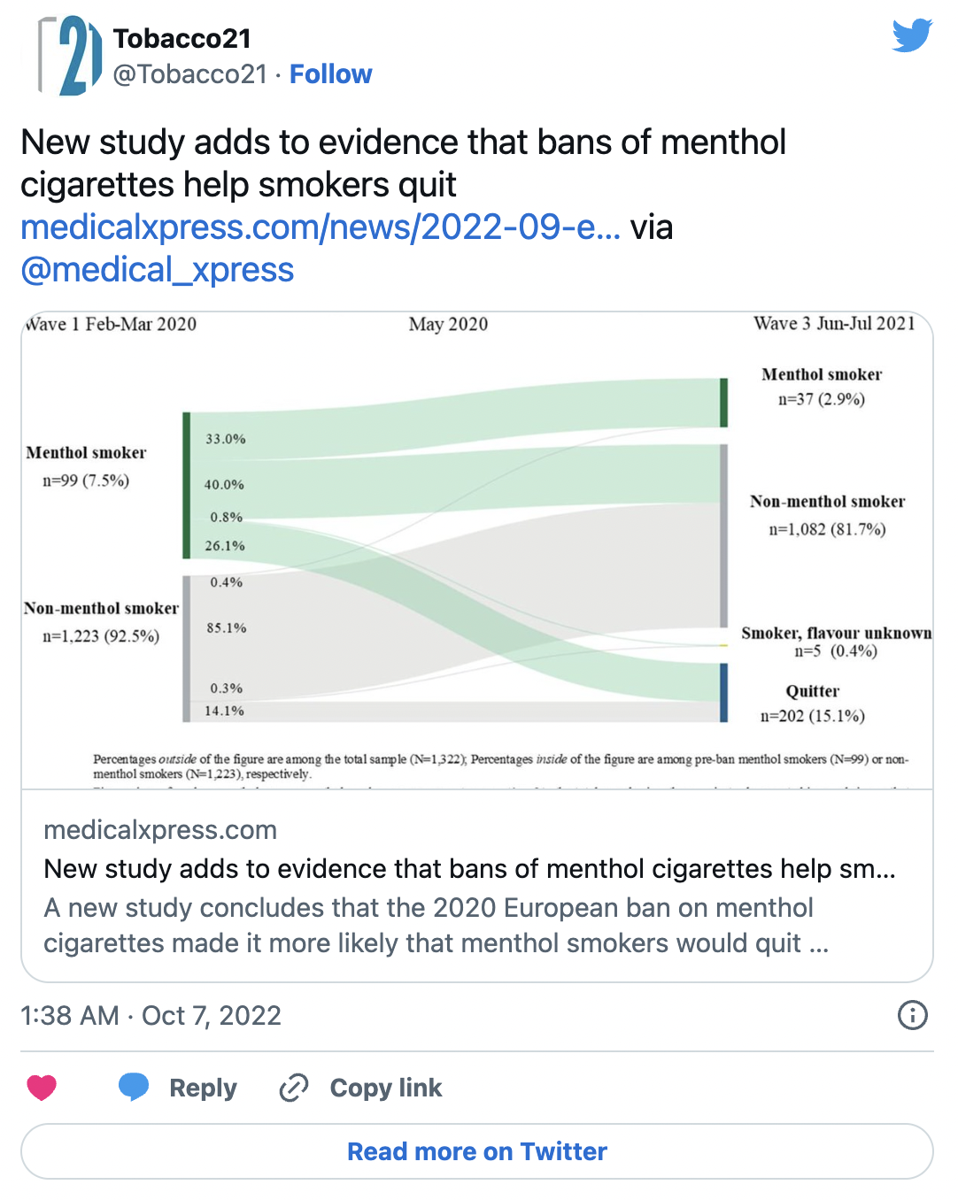Image resolution: width=958 pixels, height=1200 pixels.
Task: Open the @medical_xpress mention
Action: tap(158, 269)
